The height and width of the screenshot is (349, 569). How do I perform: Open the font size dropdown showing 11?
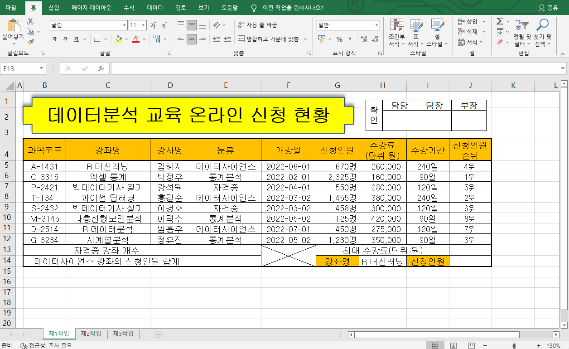[x=144, y=25]
